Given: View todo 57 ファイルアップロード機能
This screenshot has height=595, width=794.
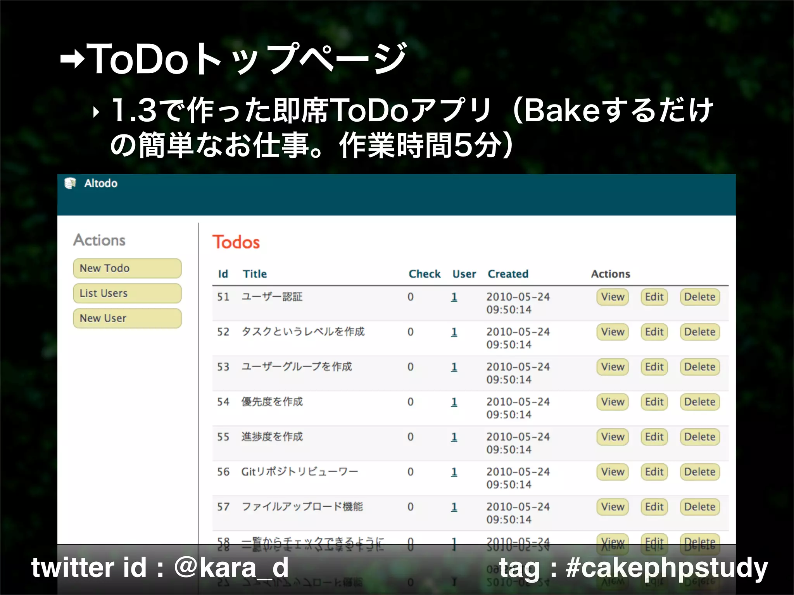Looking at the screenshot, I should point(613,507).
